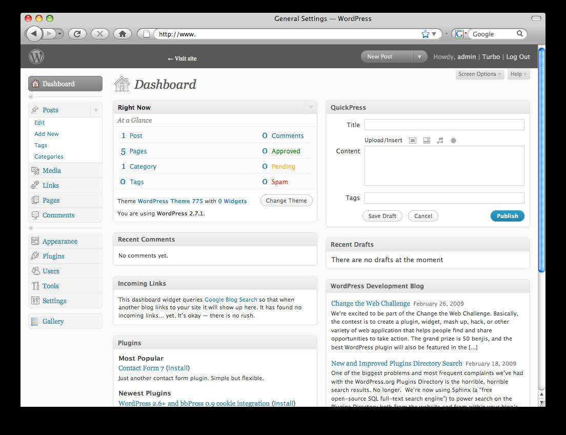Click the Comments bubble icon in sidebar

[35, 215]
